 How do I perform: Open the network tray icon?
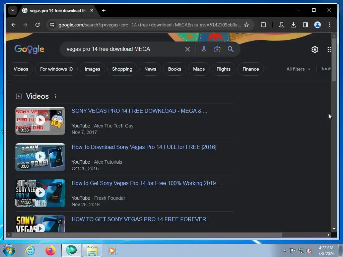pyautogui.click(x=301, y=251)
